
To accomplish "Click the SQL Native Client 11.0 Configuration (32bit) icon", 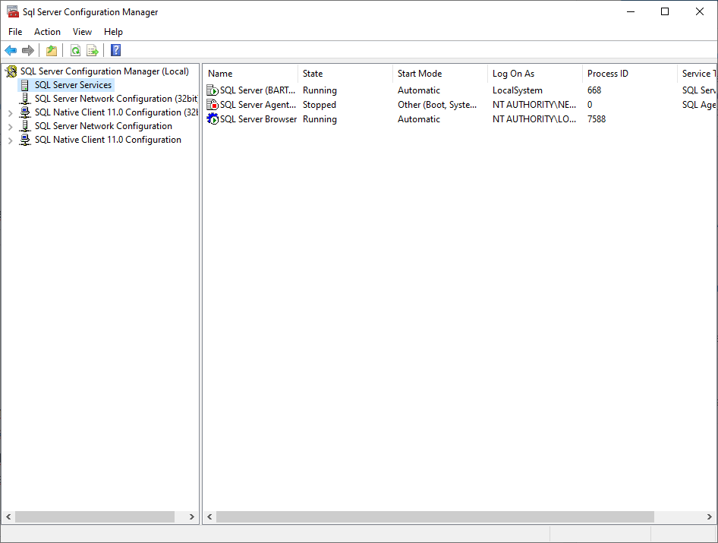I will (x=25, y=112).
